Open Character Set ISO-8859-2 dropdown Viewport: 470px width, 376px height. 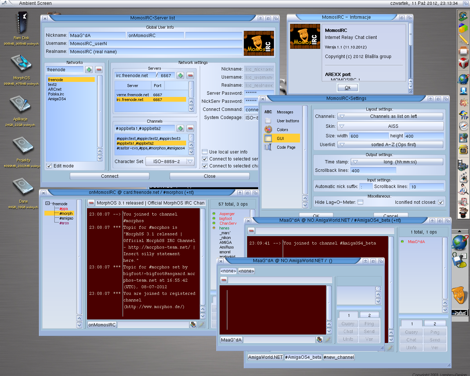pos(170,161)
